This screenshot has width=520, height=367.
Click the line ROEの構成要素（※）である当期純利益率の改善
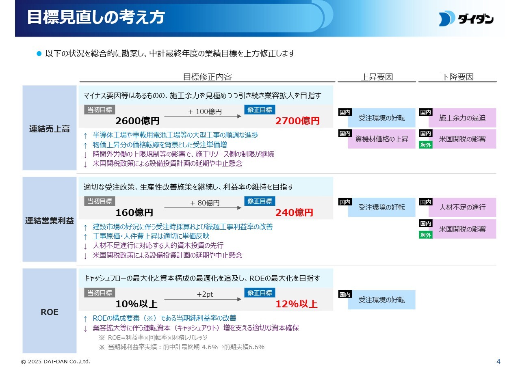click(x=164, y=318)
